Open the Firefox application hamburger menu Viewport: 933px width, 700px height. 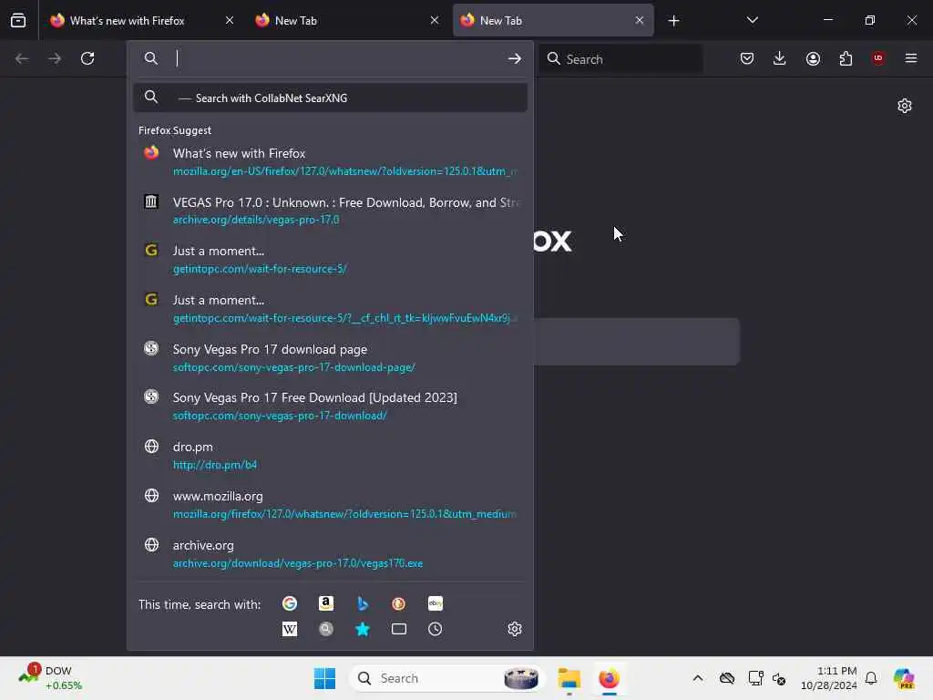pos(911,58)
